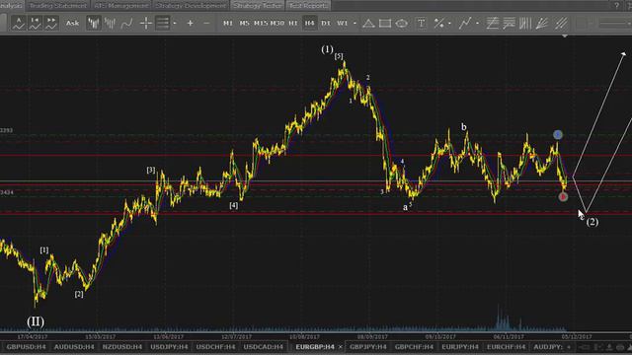Click the (1) wave label near chart top
632x355 pixels.
pyautogui.click(x=327, y=49)
